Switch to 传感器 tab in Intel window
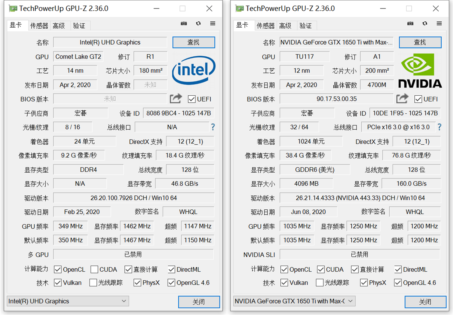 [39, 25]
